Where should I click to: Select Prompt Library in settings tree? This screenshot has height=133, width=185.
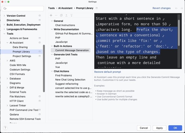coord(21,52)
